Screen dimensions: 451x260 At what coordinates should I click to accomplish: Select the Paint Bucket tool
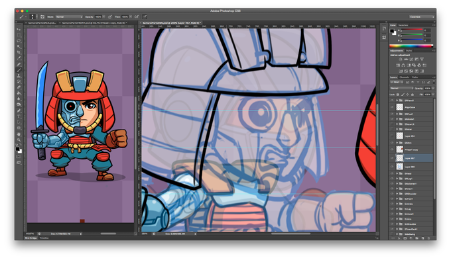[19, 93]
